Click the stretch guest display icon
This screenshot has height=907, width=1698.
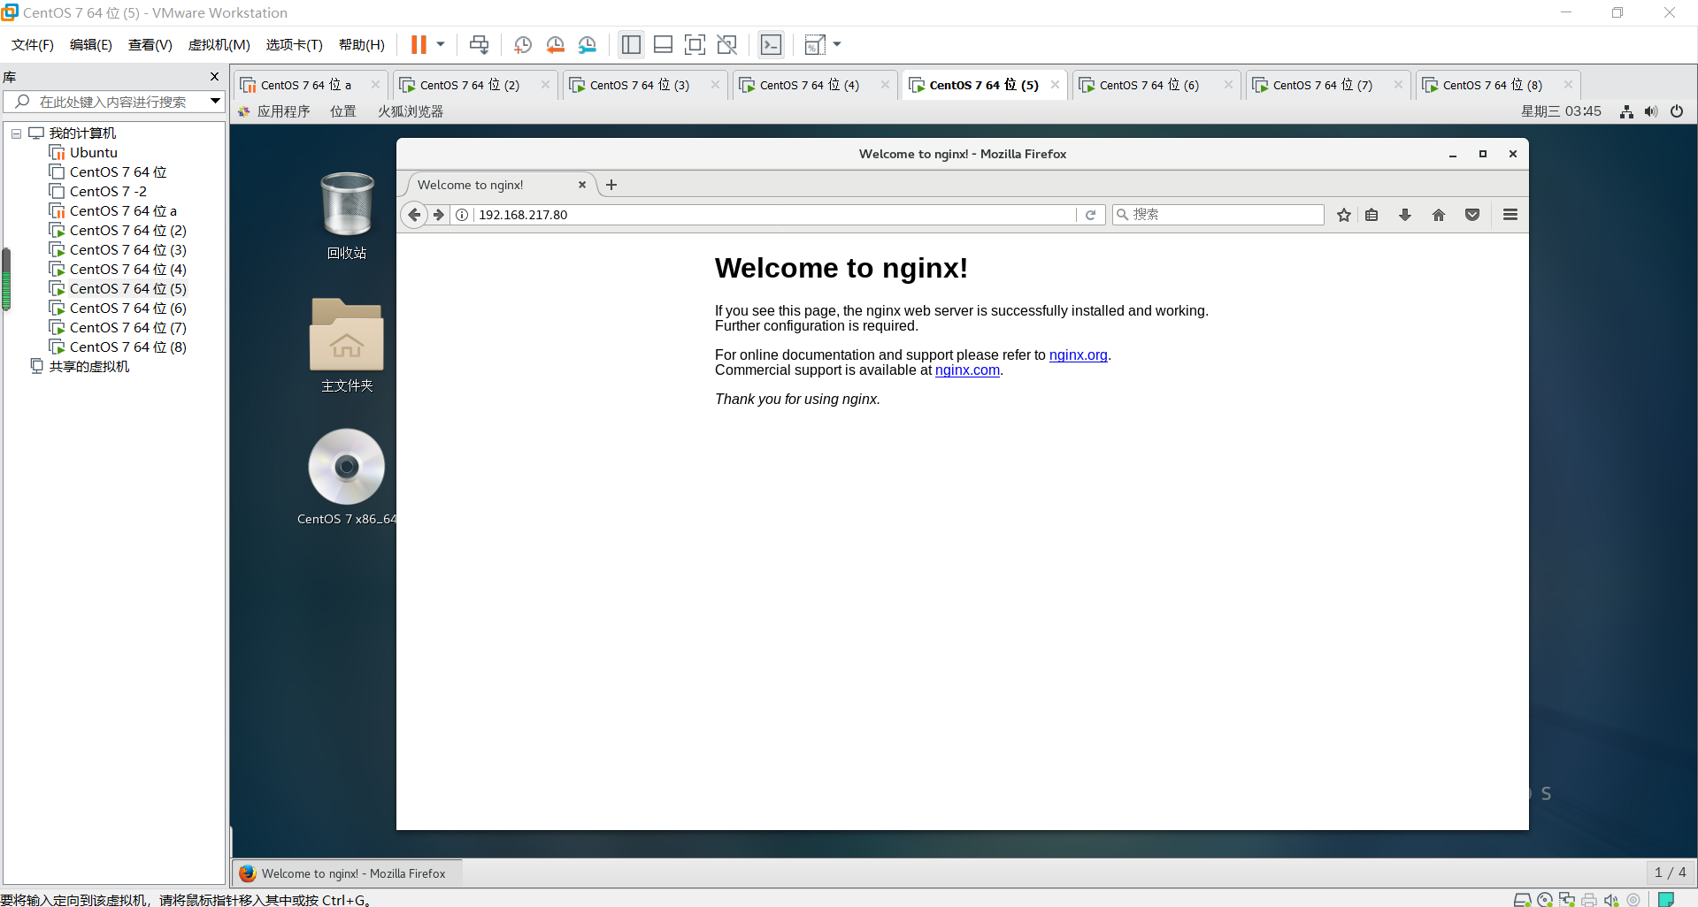[x=815, y=45]
